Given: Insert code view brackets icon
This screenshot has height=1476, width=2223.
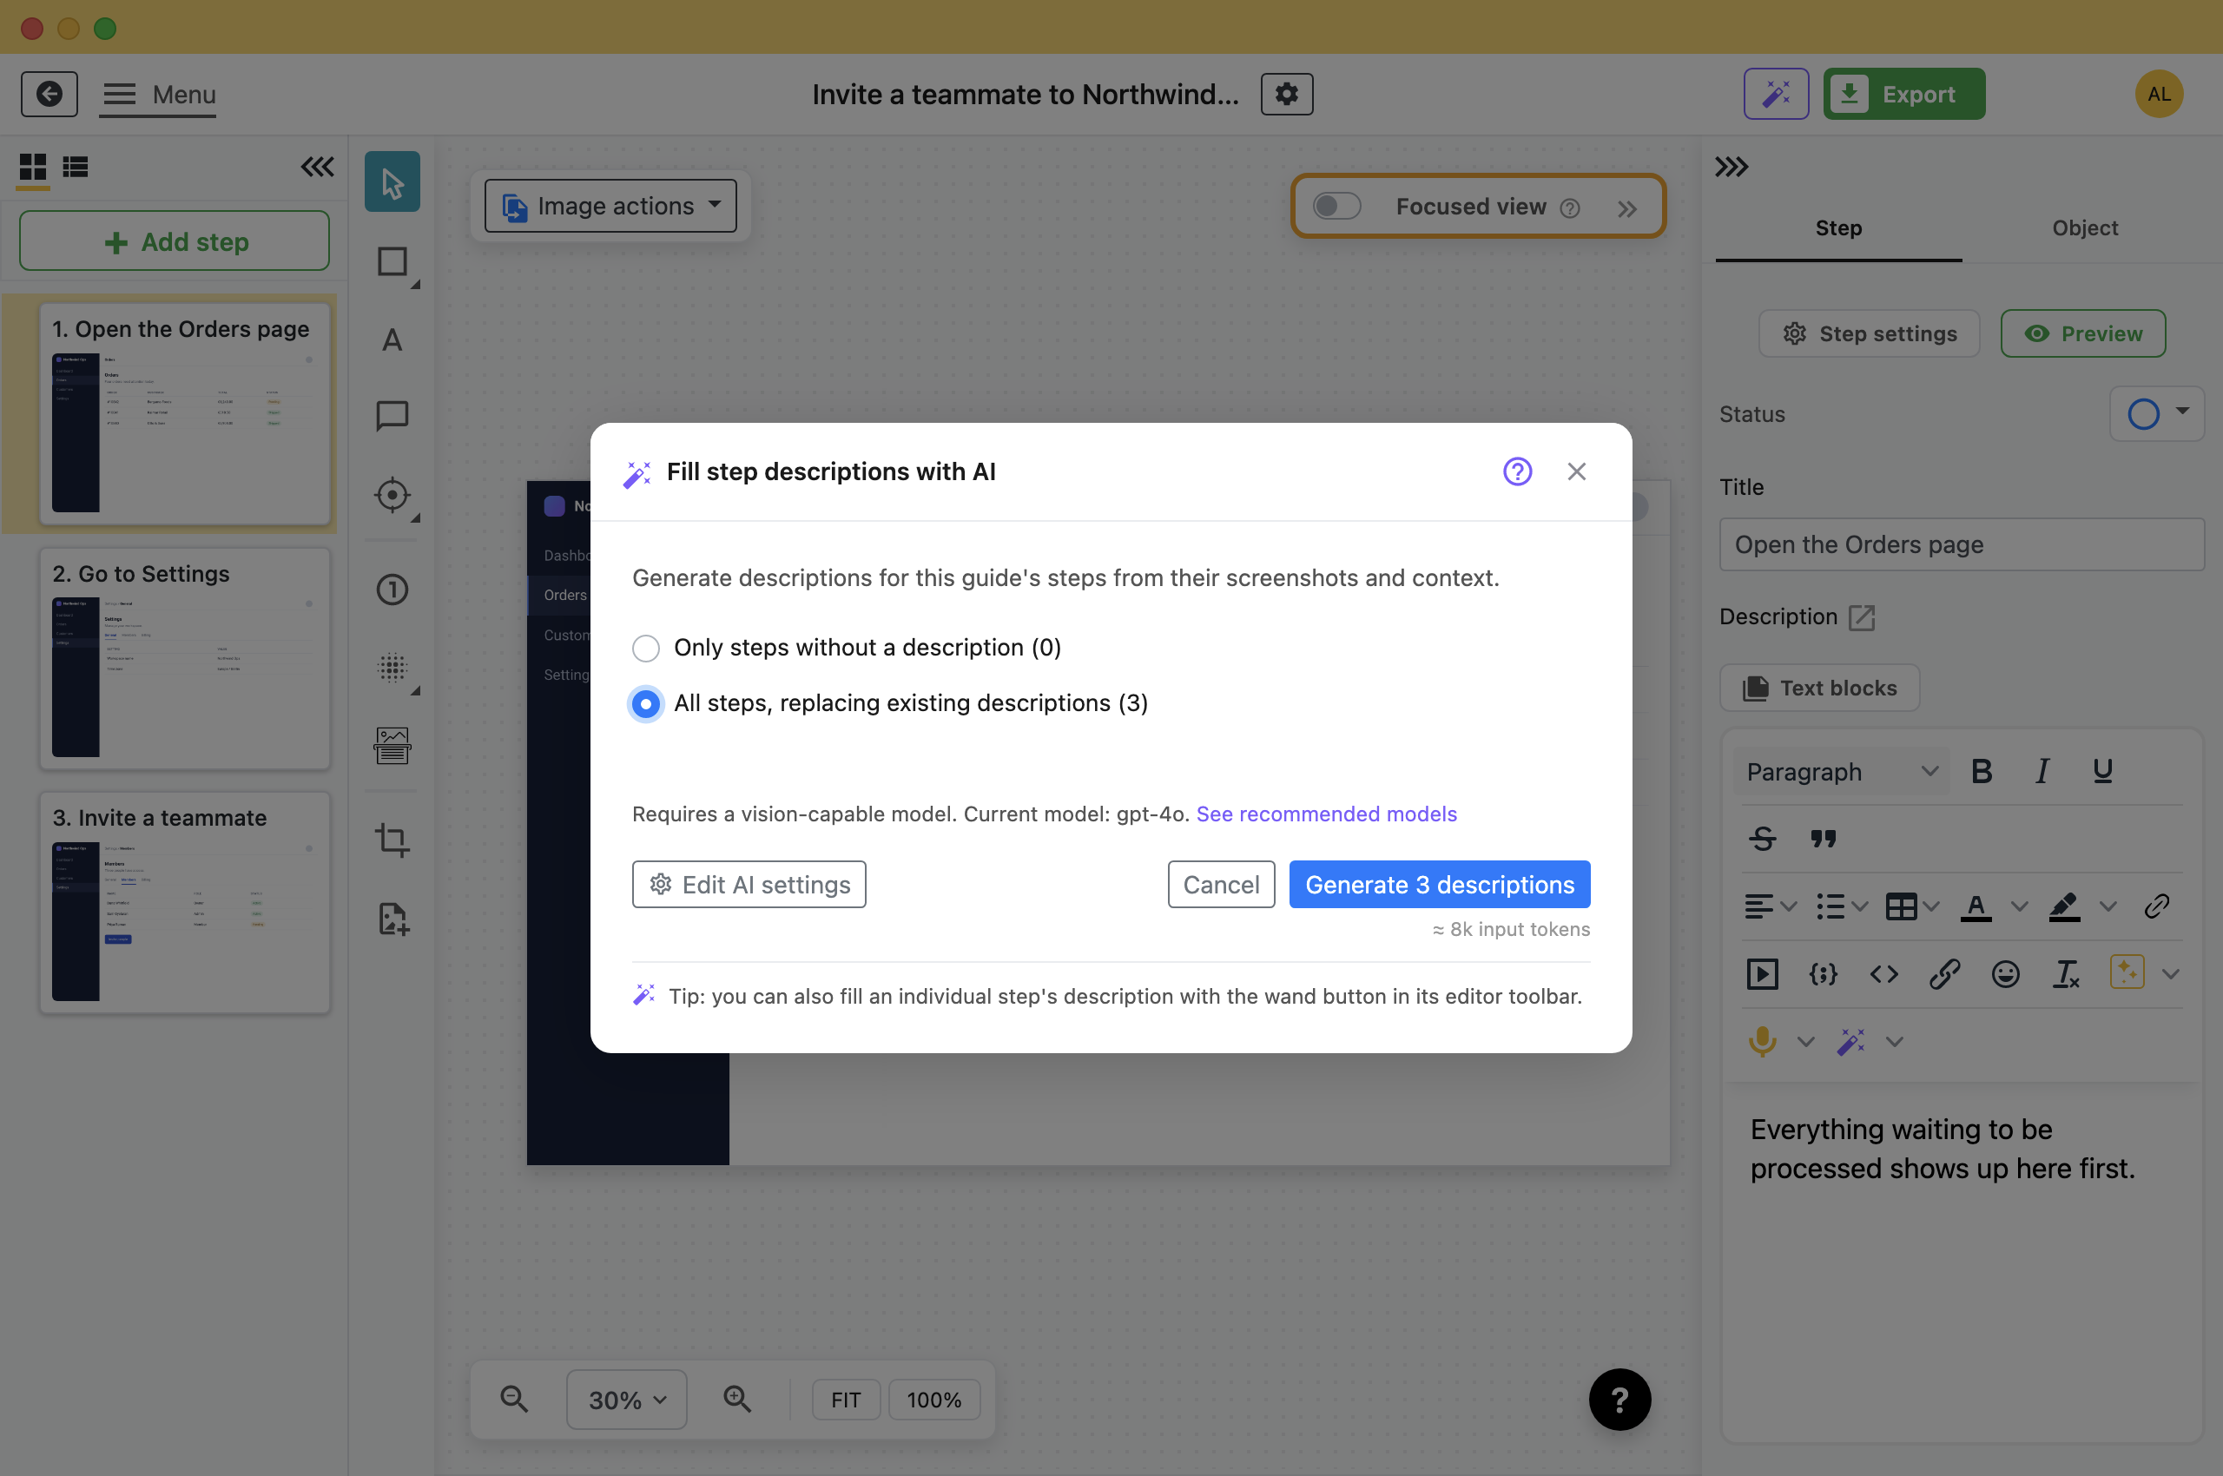Looking at the screenshot, I should coord(1883,974).
